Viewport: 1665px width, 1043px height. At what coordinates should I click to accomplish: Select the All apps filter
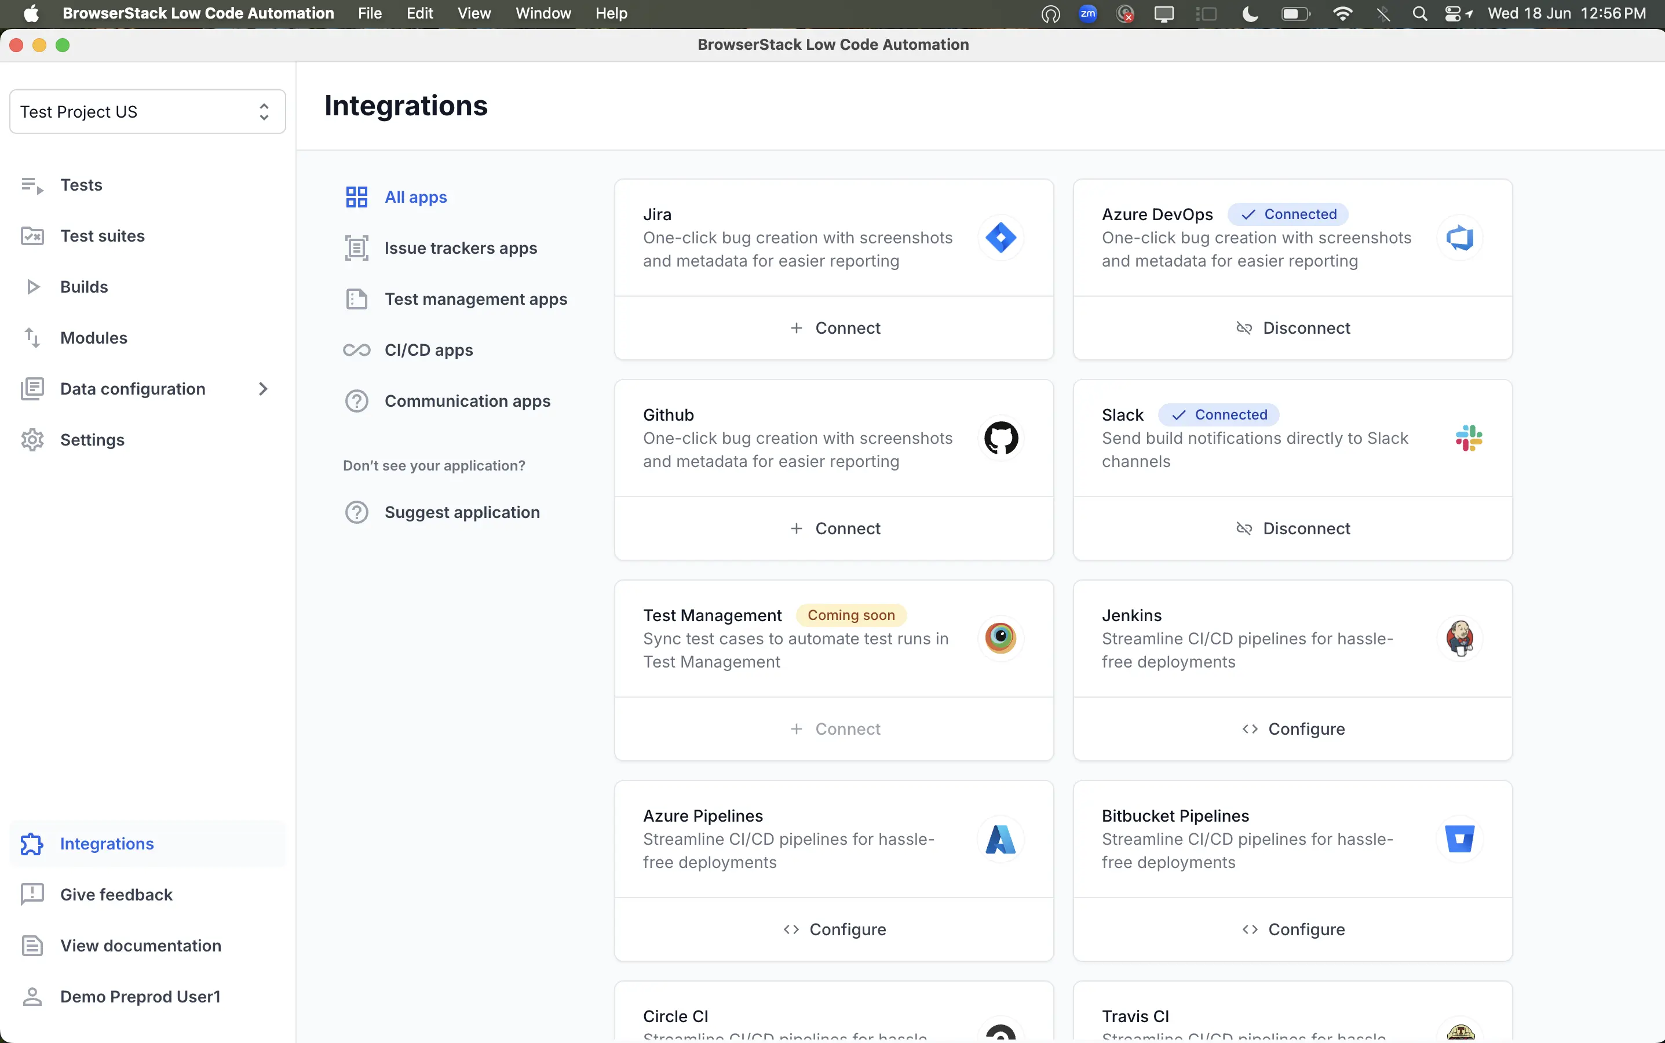click(415, 197)
